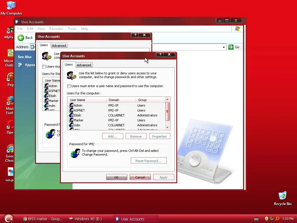Viewport: 297px width, 223px height.
Task: Click the Properties button
Action: click(160, 136)
